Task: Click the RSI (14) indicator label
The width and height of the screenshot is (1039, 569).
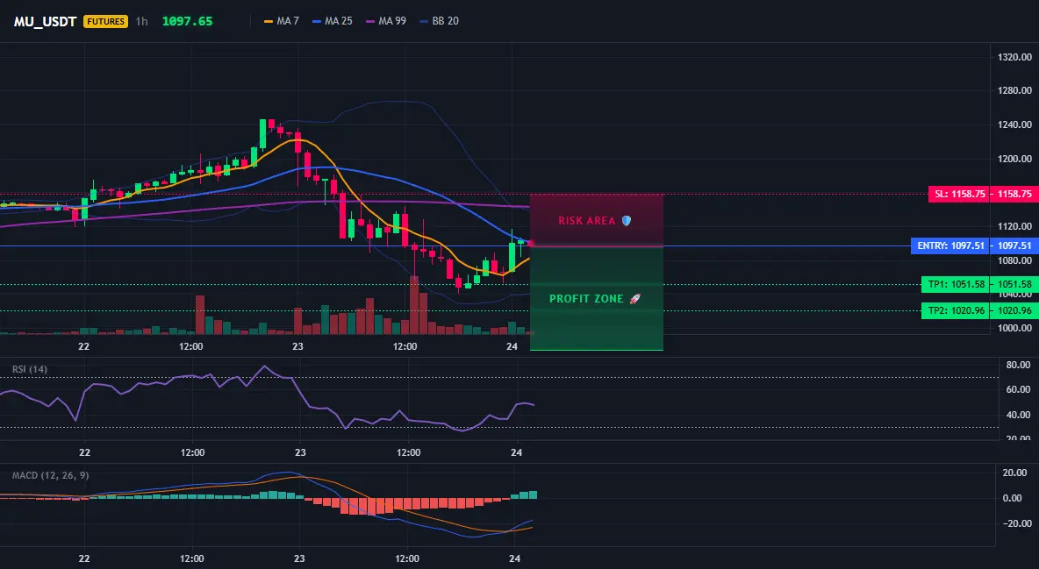Action: pos(29,369)
